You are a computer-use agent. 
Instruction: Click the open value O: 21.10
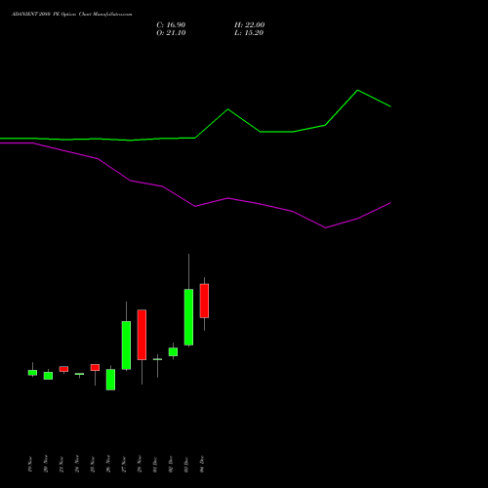click(x=171, y=33)
